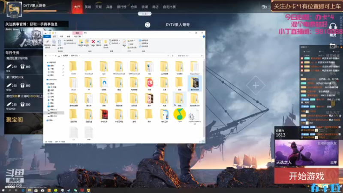This screenshot has width=343, height=193.
Task: Select the 1234 QQ Music shortcut
Action: tap(180, 115)
